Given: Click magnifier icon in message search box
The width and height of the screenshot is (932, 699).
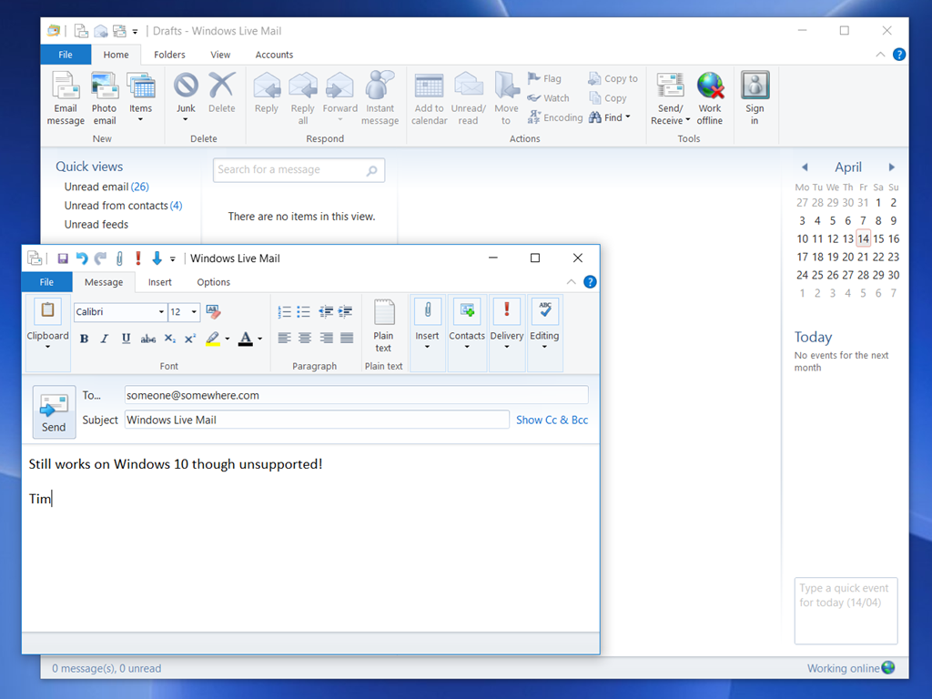Looking at the screenshot, I should click(372, 170).
